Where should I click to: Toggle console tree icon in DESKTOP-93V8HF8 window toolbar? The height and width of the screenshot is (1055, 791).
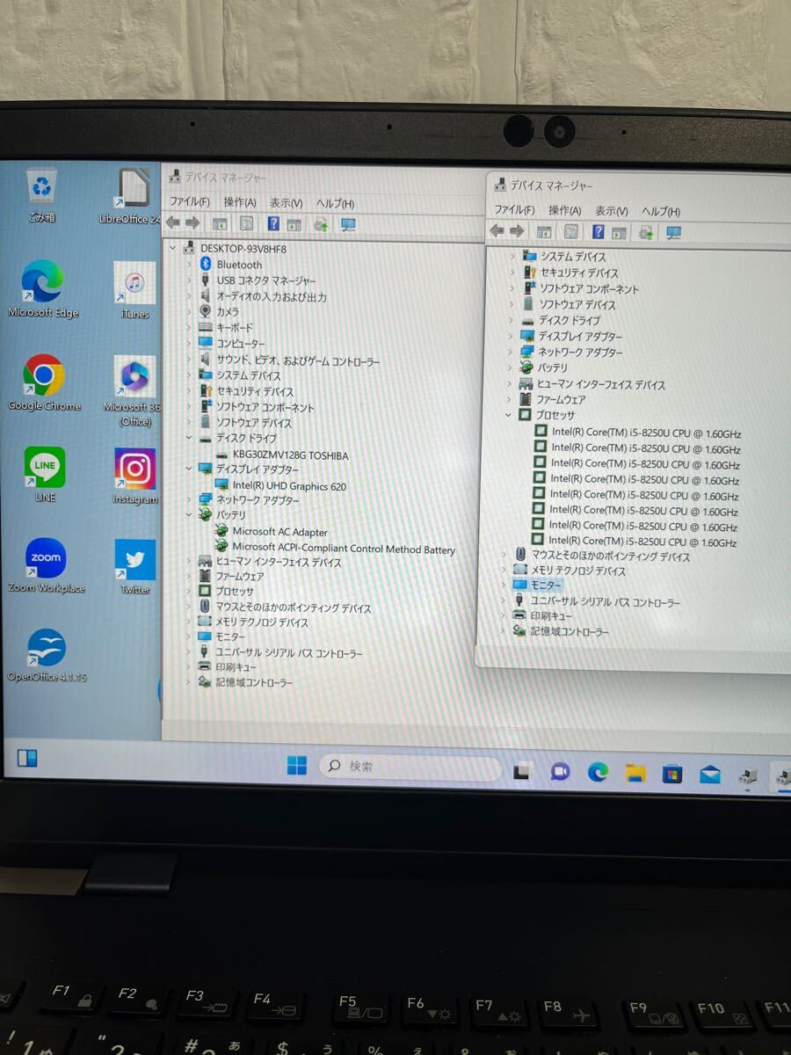220,224
